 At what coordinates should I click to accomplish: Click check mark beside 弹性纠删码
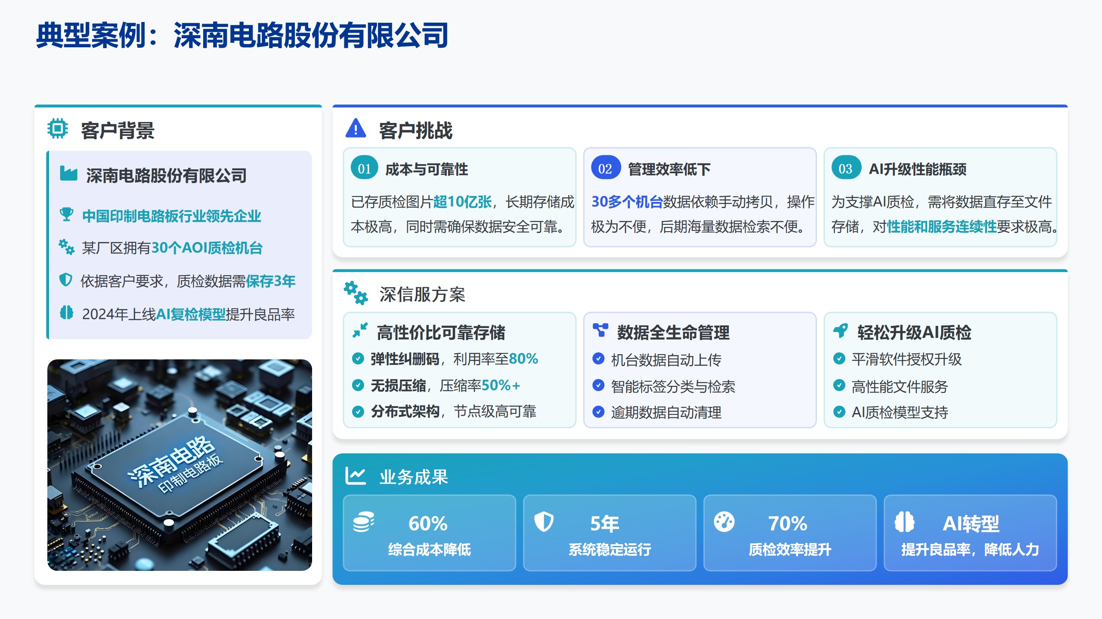point(358,359)
